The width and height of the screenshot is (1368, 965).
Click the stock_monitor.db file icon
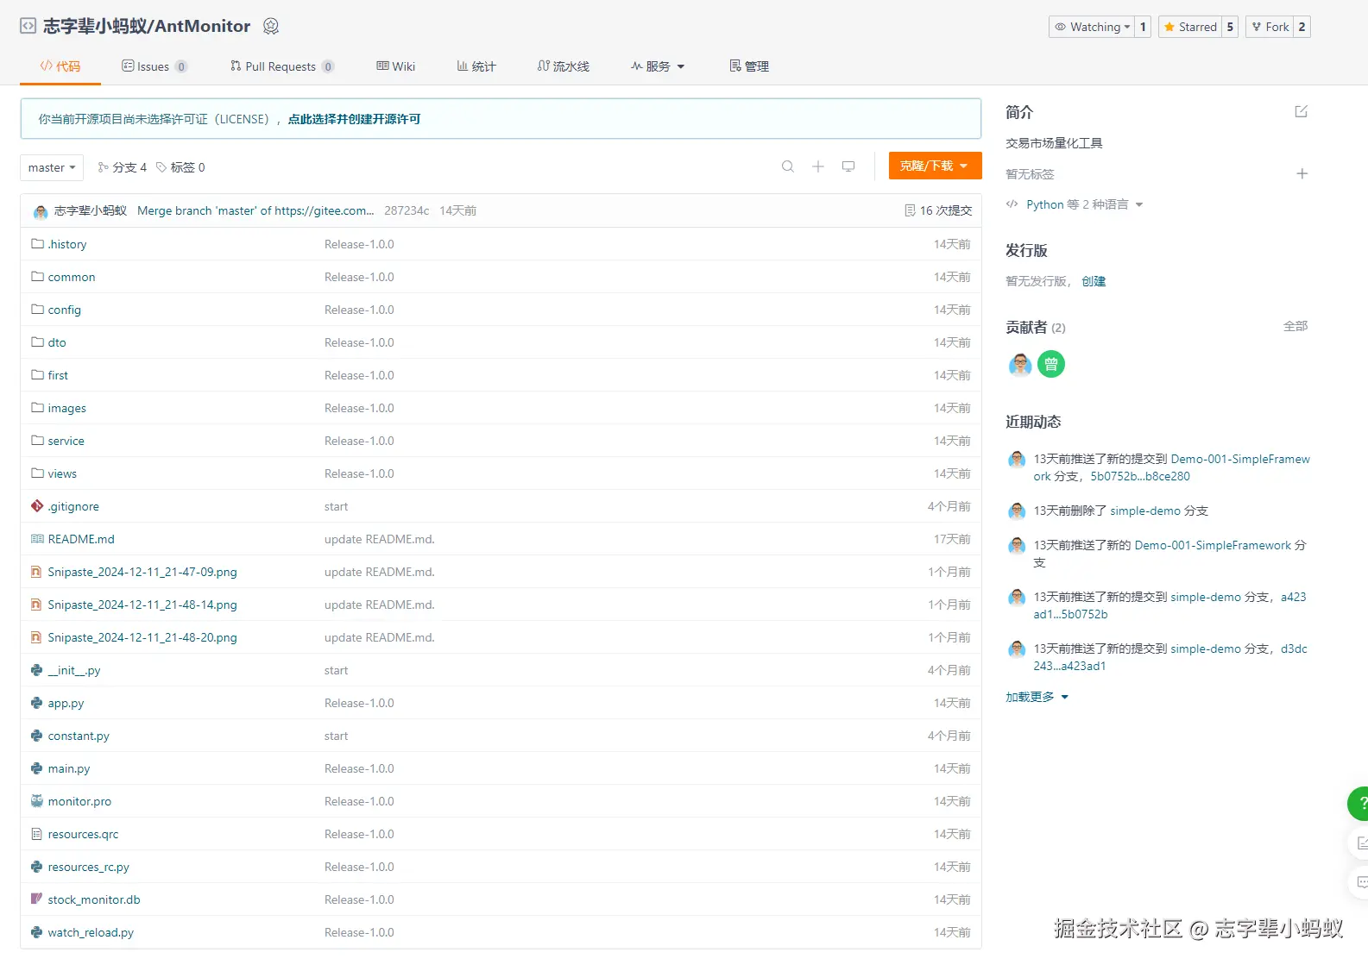[x=36, y=899]
